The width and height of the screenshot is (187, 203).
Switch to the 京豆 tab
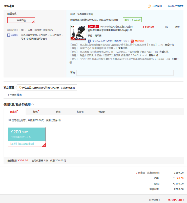58,112
